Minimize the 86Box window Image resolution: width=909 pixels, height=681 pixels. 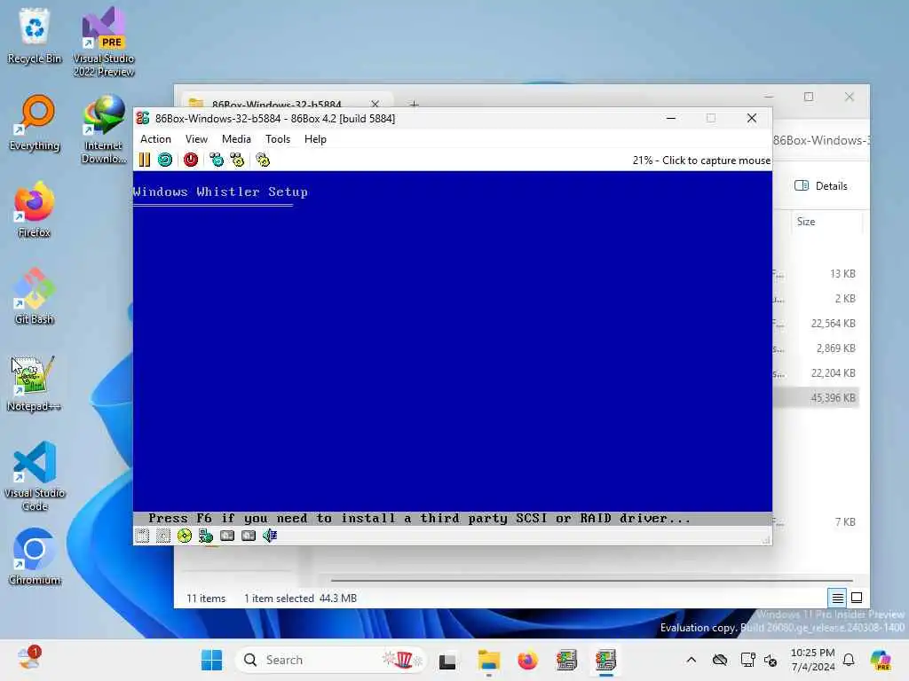coord(671,118)
